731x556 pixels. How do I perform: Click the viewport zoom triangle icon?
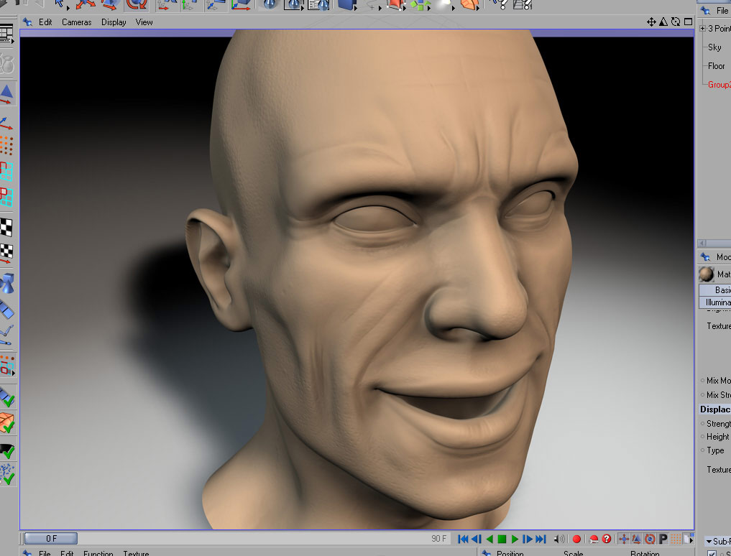tap(663, 22)
